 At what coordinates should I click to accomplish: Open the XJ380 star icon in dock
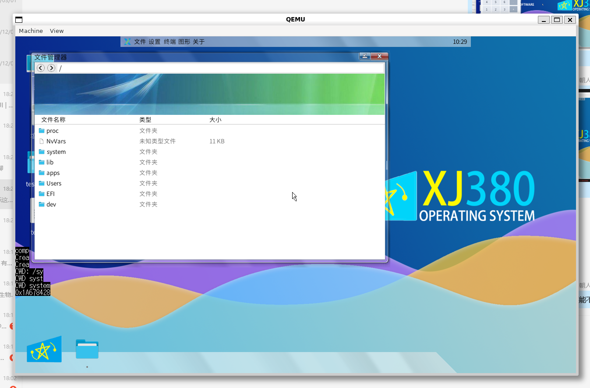(44, 349)
